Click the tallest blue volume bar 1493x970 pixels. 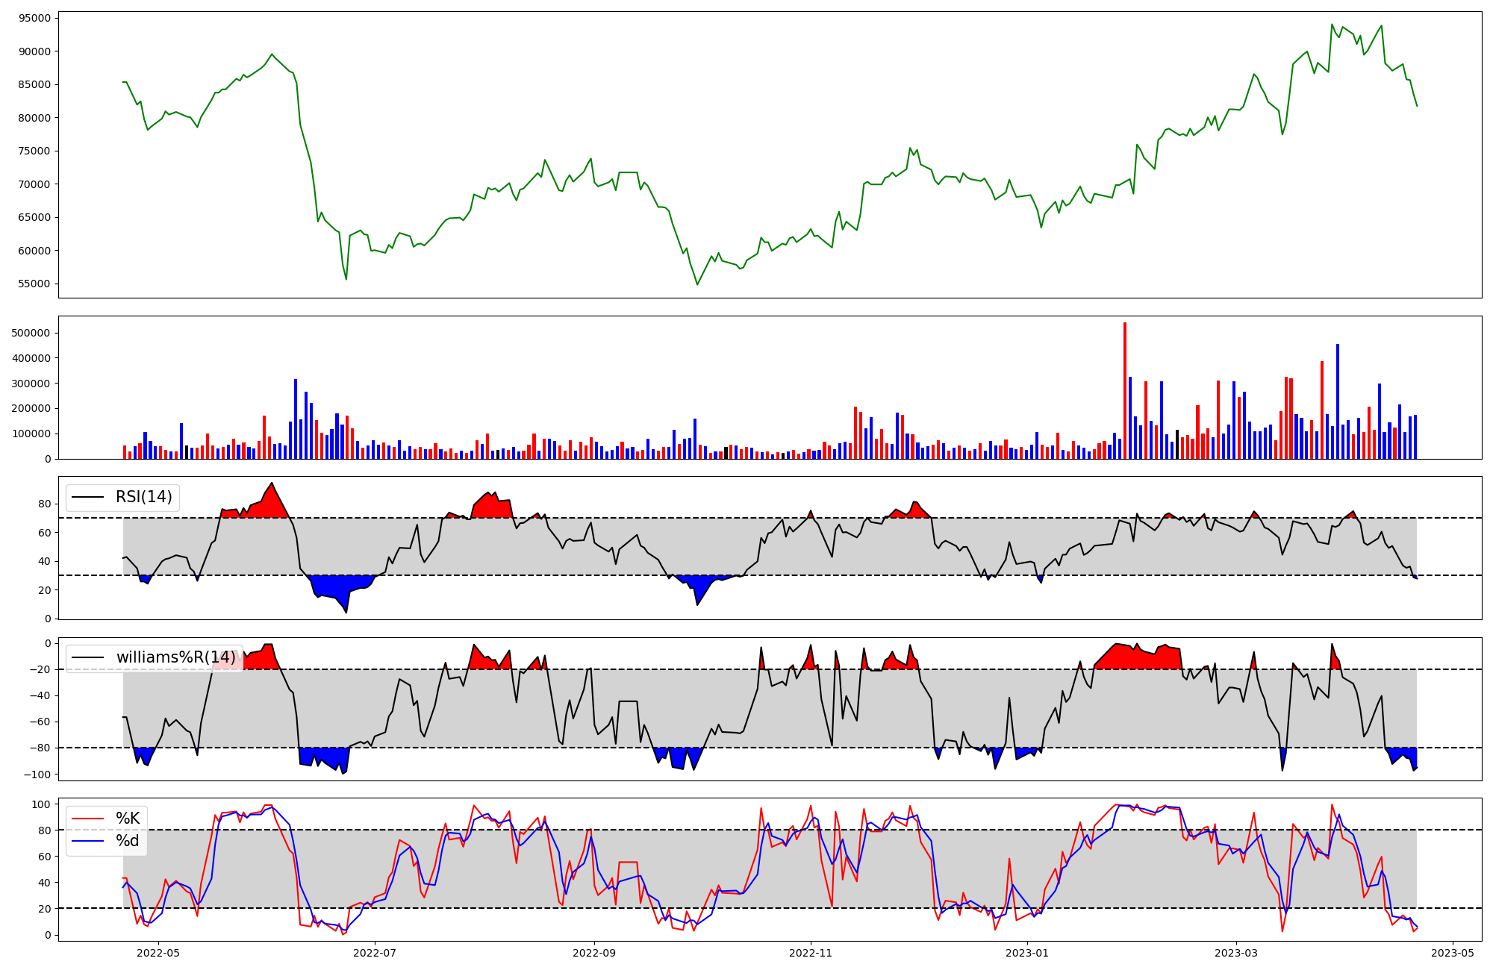(x=1338, y=401)
